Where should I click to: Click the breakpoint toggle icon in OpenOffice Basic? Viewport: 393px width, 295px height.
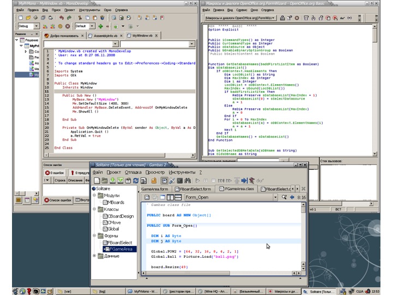(328, 18)
